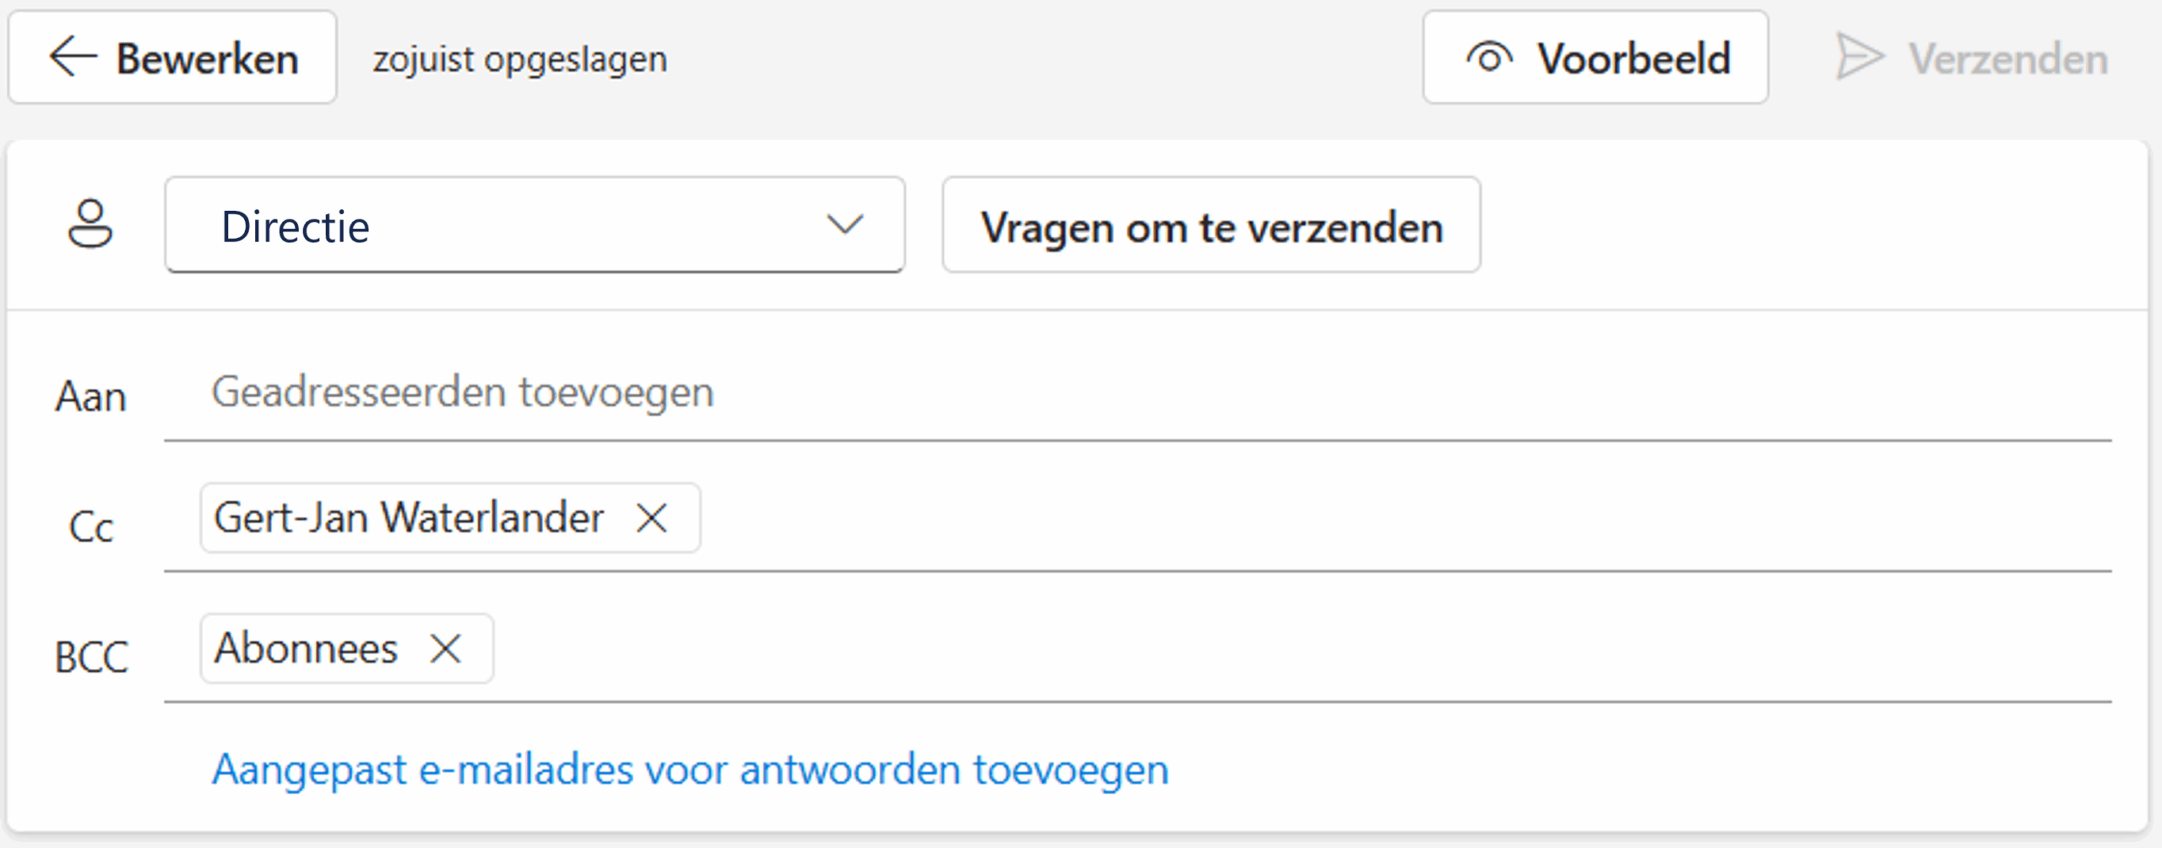Open the Voorbeeld preview

pos(1632,58)
